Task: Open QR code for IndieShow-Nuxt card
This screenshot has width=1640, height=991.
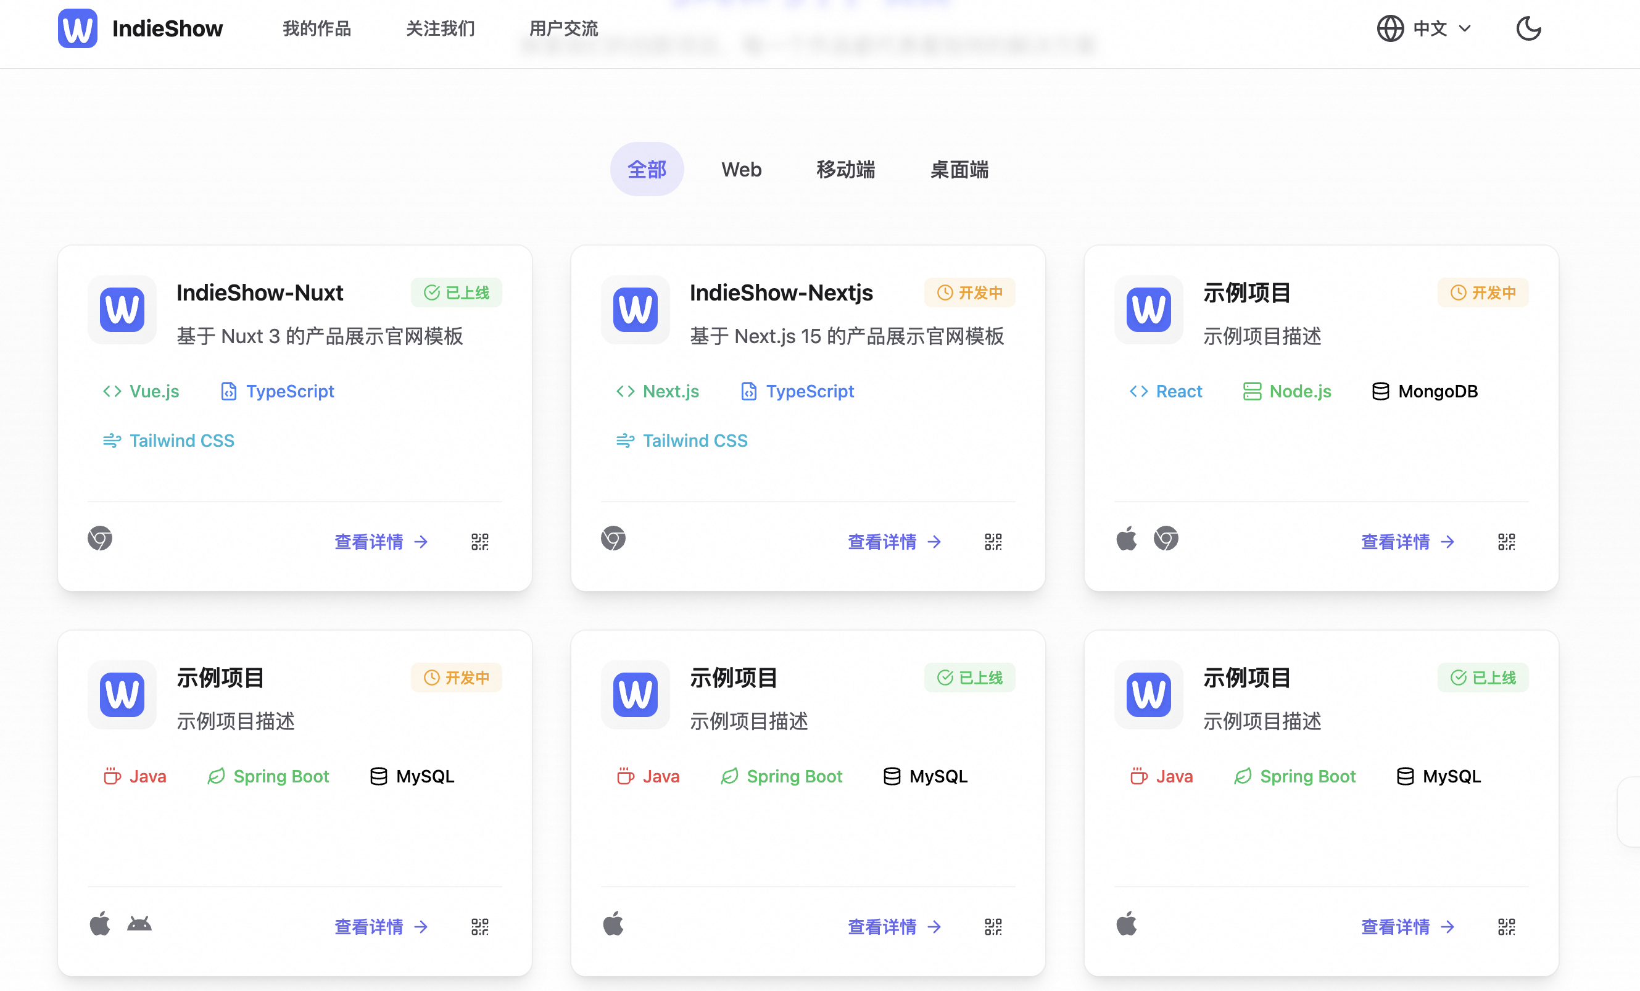Action: point(480,542)
